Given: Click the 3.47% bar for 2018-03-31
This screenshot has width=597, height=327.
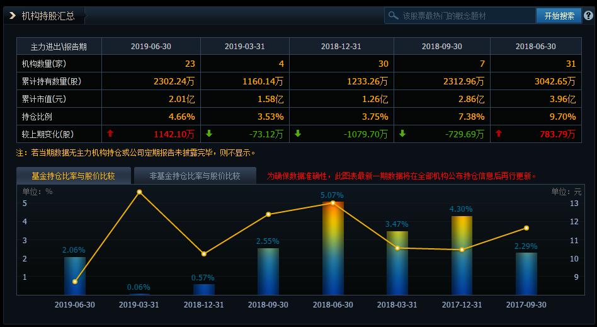Looking at the screenshot, I should [397, 263].
